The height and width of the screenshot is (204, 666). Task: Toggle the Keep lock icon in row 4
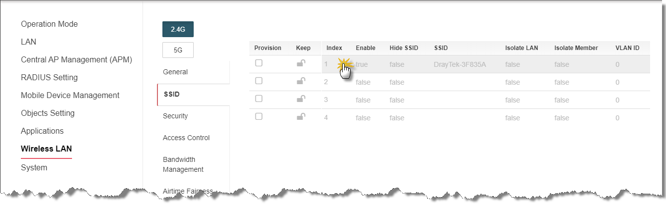[x=301, y=117]
